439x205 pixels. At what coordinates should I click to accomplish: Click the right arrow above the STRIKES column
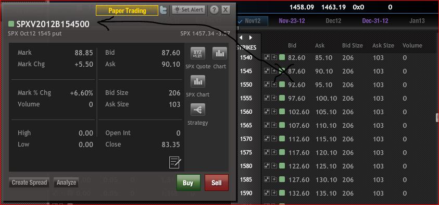point(250,38)
